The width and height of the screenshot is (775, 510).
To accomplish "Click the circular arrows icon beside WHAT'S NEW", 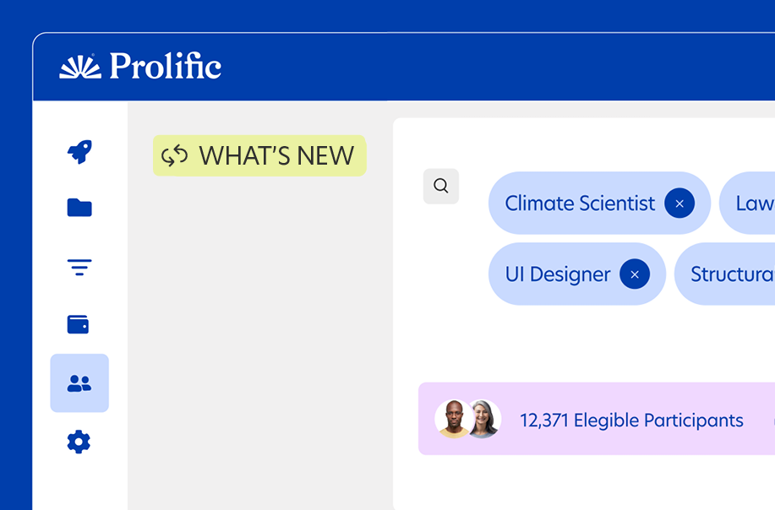I will click(175, 156).
